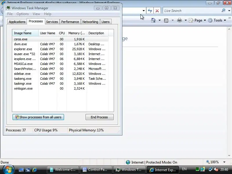
Task: Select the Processes tab
Action: coord(36,21)
